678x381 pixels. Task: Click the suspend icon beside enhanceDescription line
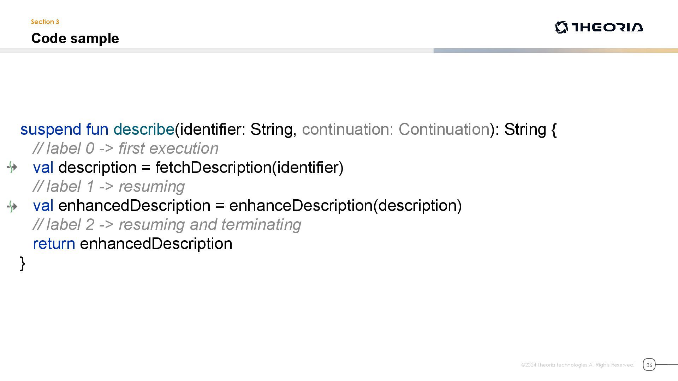pyautogui.click(x=12, y=206)
